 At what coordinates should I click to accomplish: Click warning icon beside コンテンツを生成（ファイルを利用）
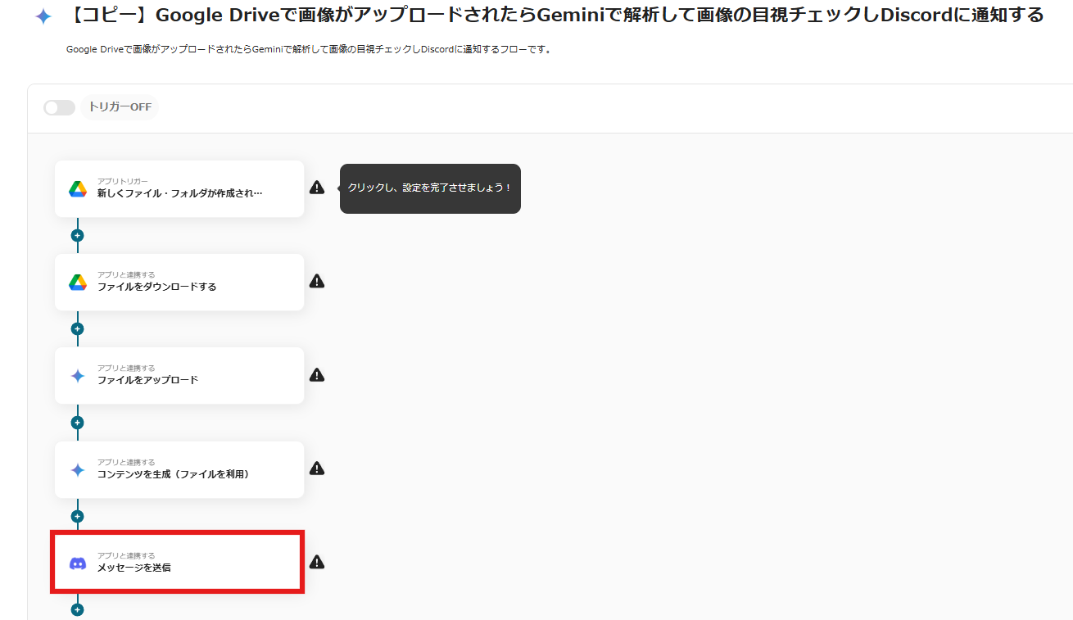317,468
